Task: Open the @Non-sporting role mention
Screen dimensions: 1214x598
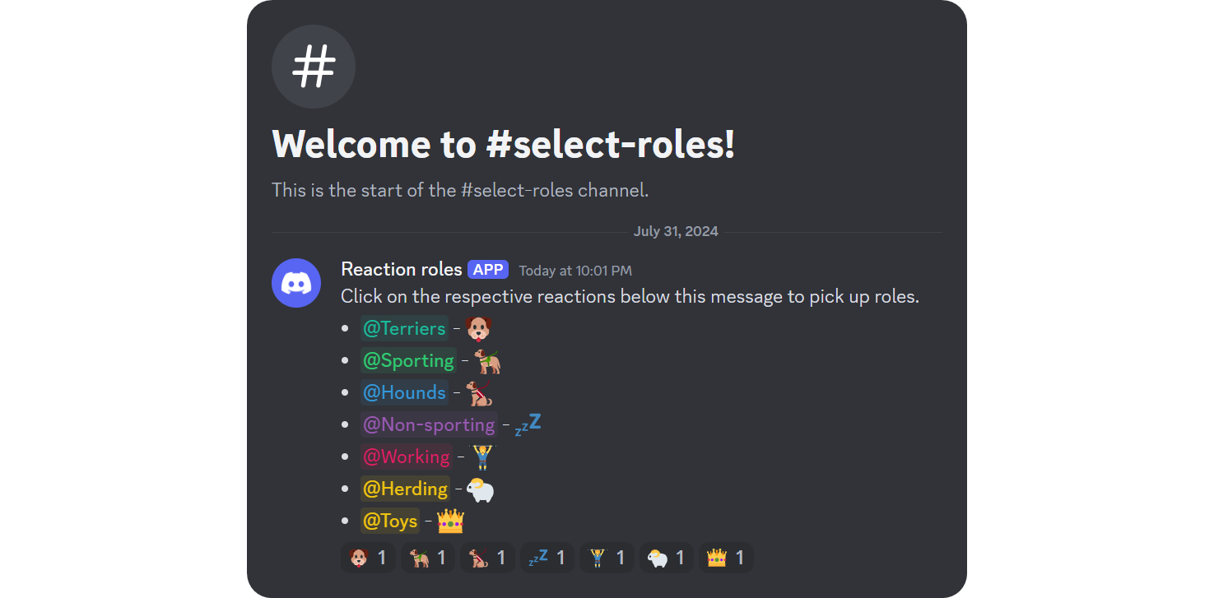Action: pos(429,424)
